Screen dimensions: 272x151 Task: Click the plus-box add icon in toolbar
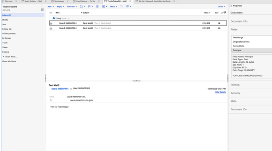pos(103,6)
